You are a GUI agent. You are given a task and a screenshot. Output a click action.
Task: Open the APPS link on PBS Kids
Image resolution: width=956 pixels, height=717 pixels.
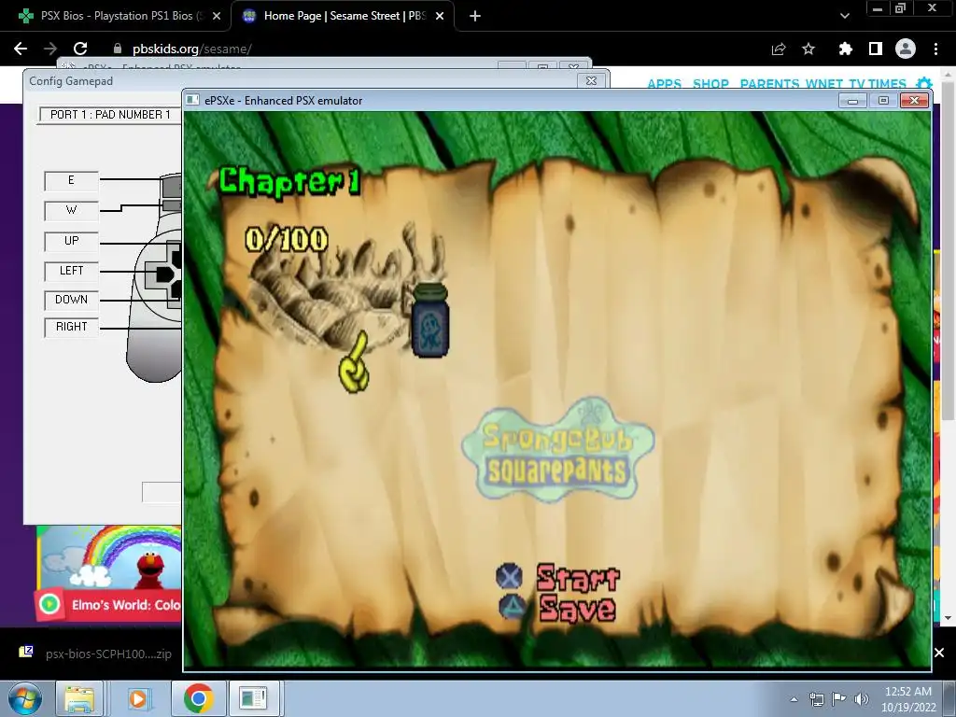click(x=664, y=84)
